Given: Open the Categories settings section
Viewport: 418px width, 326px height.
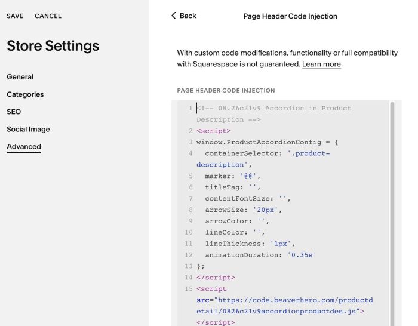Looking at the screenshot, I should pos(25,94).
